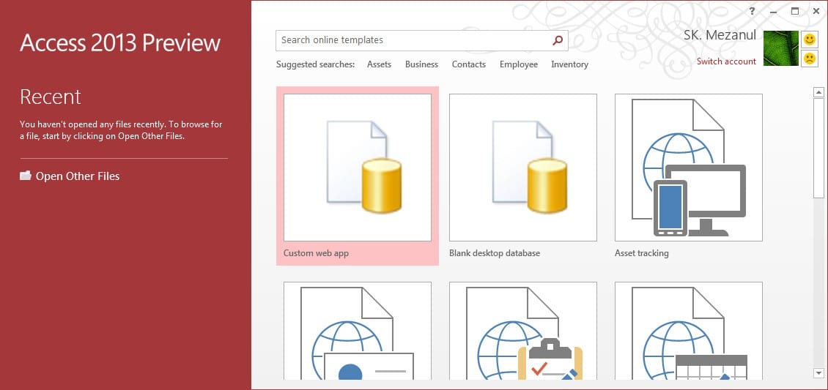Search suggested term Contacts
Image resolution: width=828 pixels, height=390 pixels.
coord(468,64)
